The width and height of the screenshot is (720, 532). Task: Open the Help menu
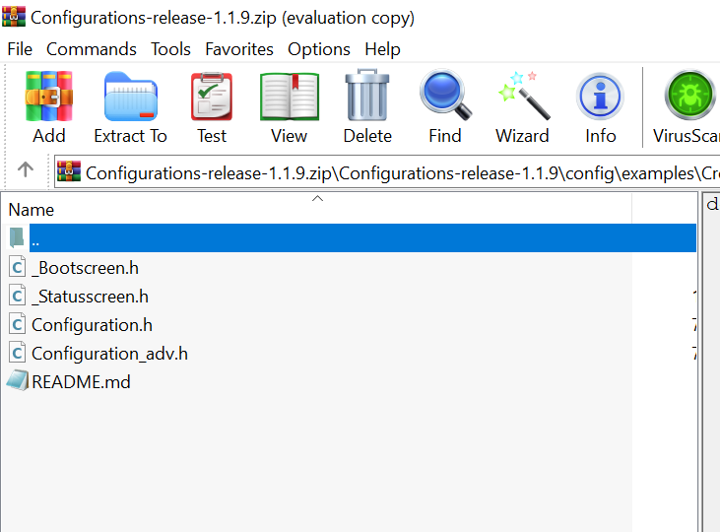click(x=382, y=49)
